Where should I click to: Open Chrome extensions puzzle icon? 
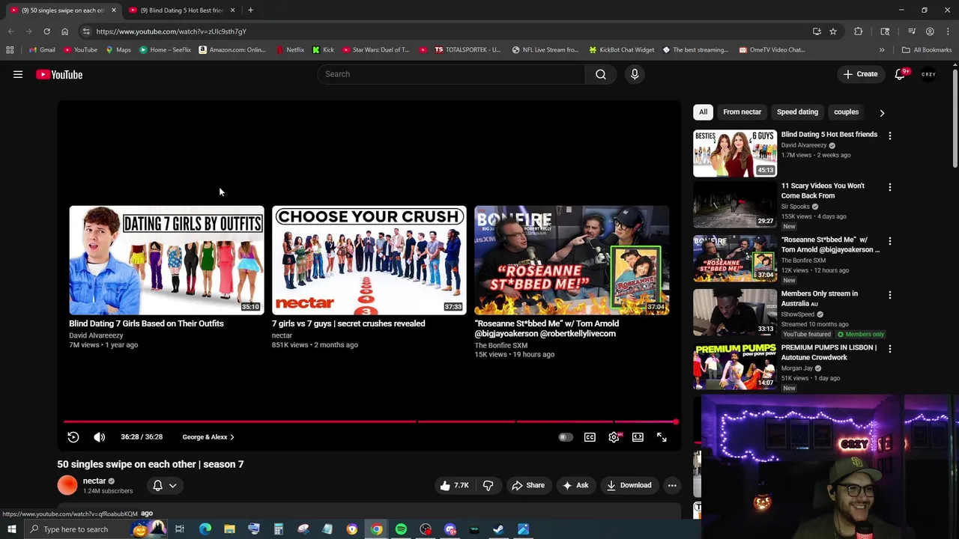tap(858, 31)
